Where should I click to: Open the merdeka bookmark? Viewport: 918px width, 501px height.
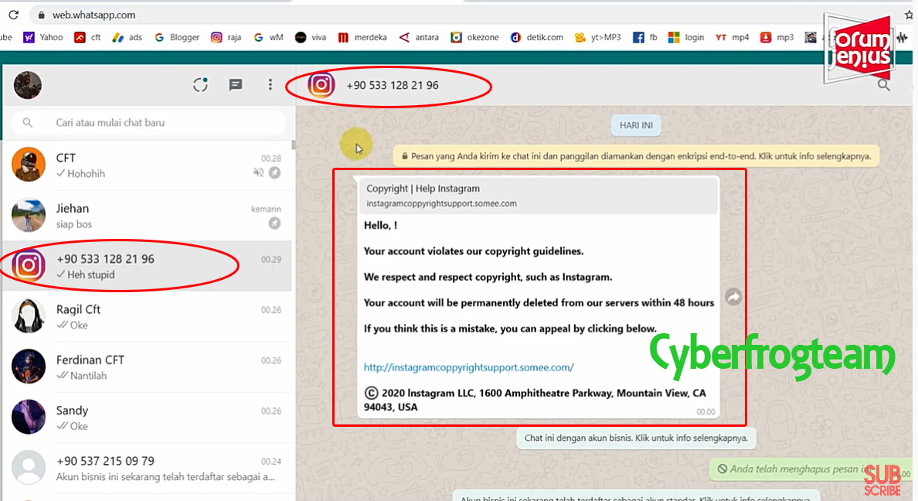362,38
